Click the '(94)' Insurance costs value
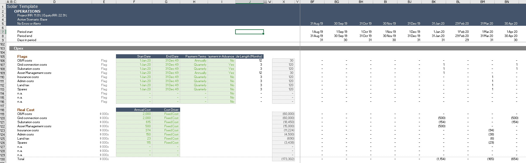Screen dimensions: 526x163 tap(491, 130)
